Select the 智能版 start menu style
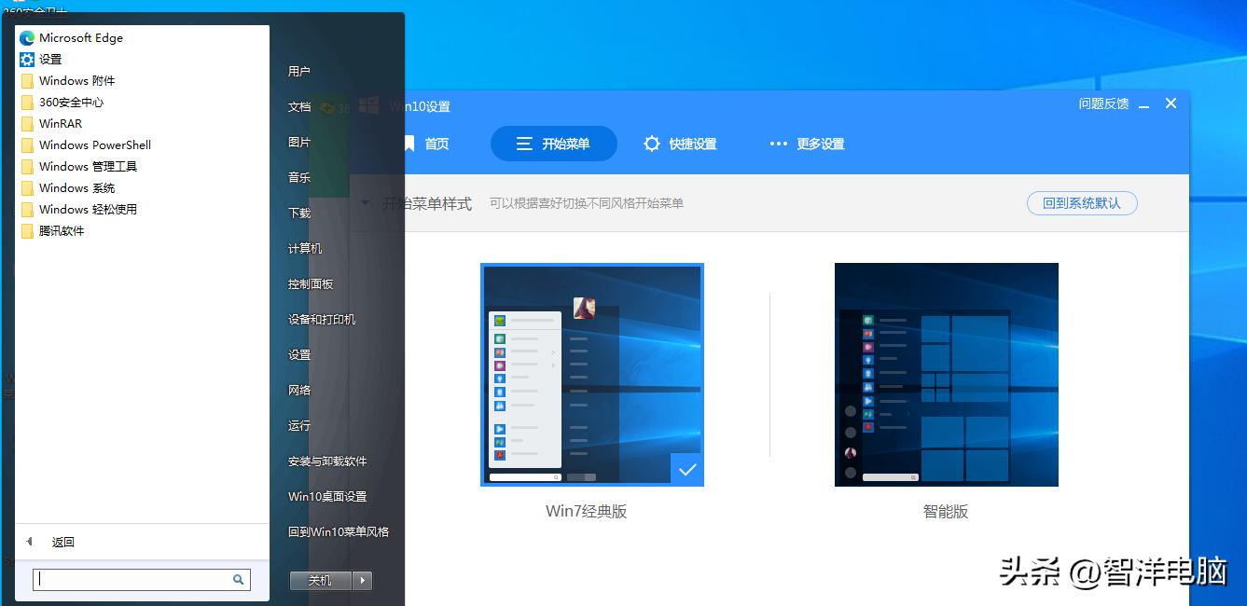The width and height of the screenshot is (1247, 606). click(x=946, y=375)
